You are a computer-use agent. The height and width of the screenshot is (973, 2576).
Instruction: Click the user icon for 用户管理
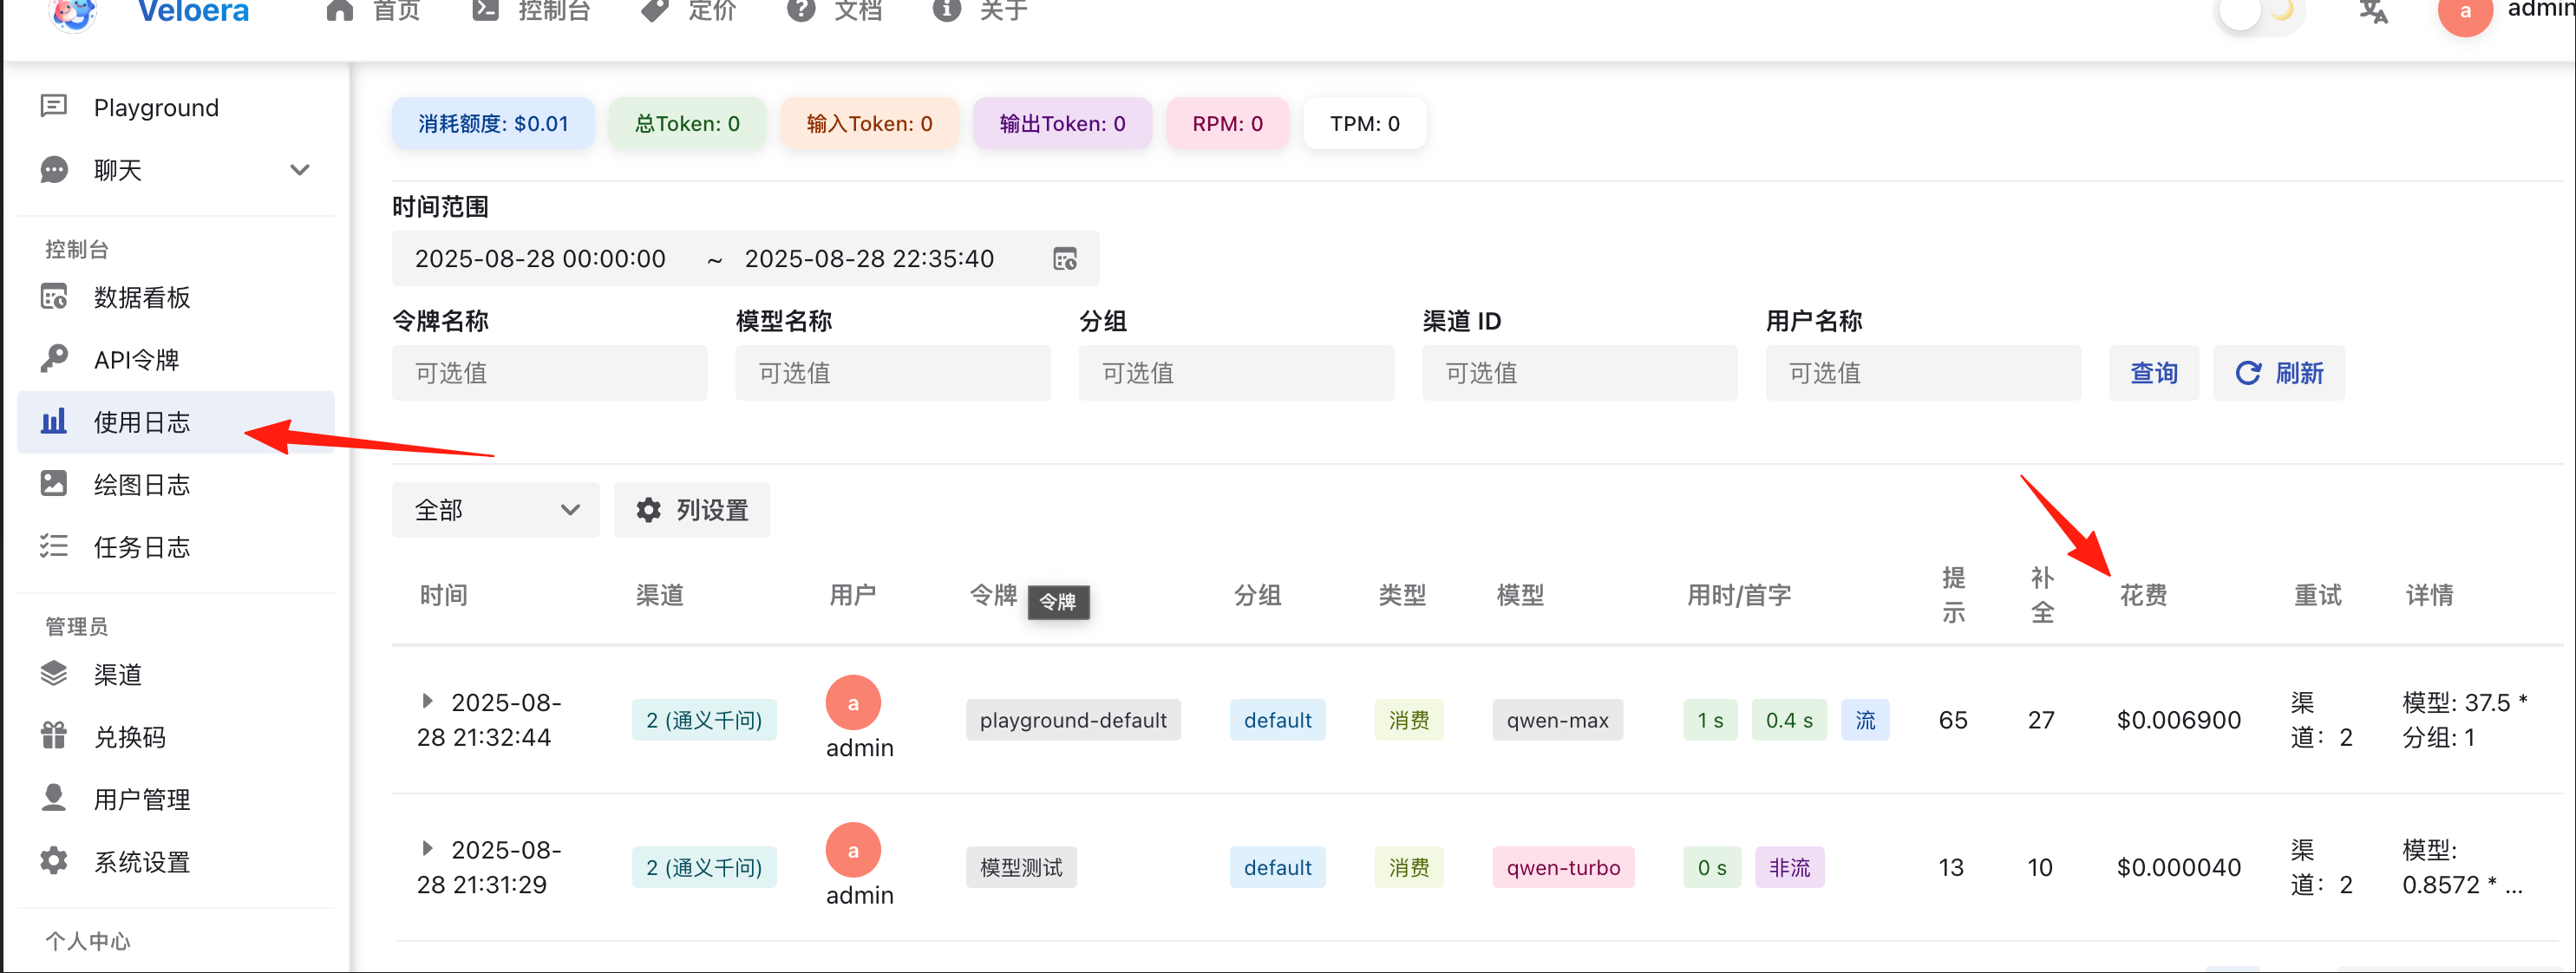(54, 798)
